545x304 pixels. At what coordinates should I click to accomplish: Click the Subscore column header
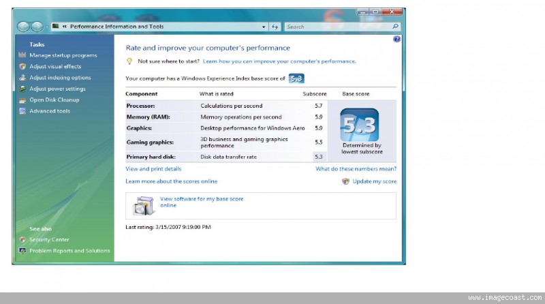[x=315, y=94]
